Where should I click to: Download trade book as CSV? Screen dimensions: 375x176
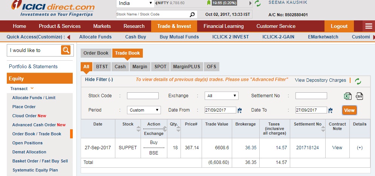click(359, 96)
